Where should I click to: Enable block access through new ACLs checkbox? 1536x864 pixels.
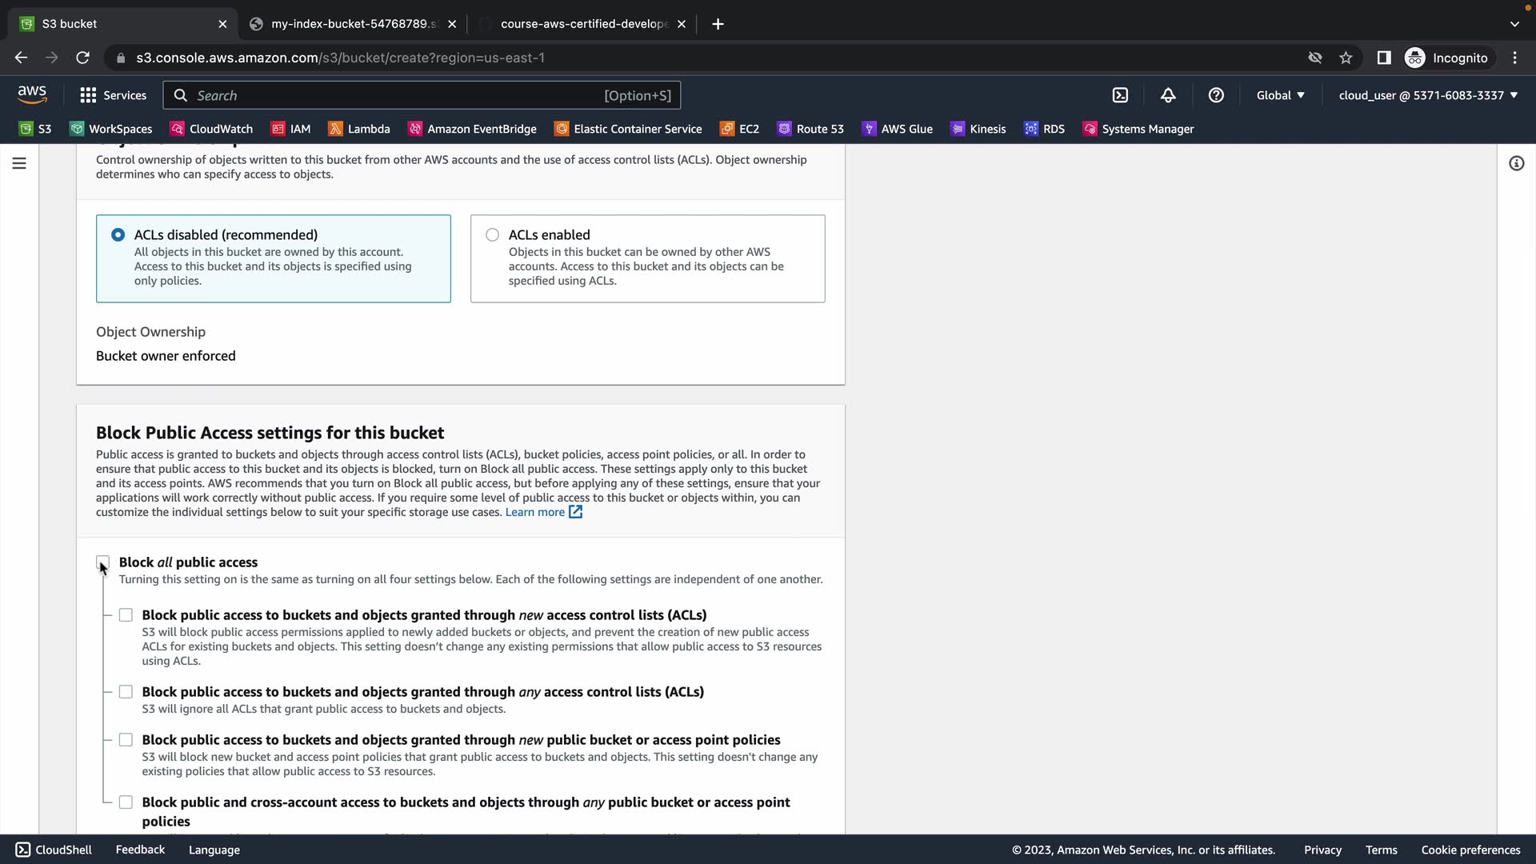(x=126, y=615)
